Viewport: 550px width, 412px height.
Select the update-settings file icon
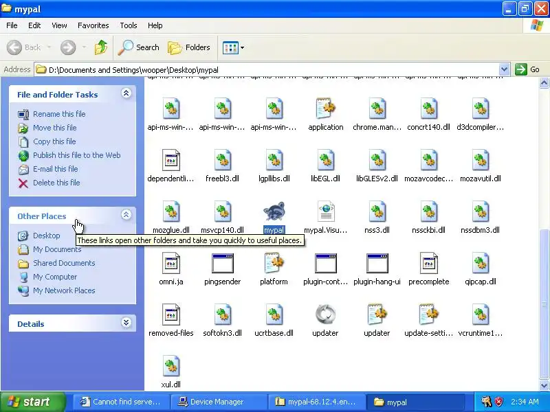coord(428,314)
